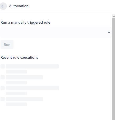
Task: Click the scrollbar up arrow
Action: tap(114, 16)
